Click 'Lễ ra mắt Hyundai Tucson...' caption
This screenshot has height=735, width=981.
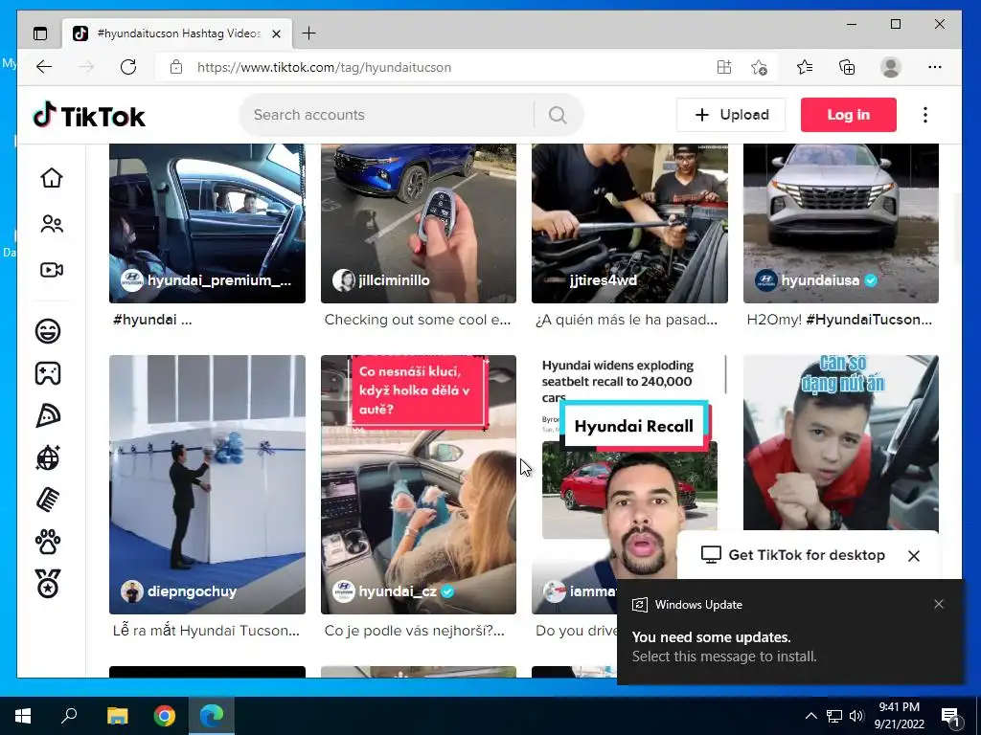(206, 631)
